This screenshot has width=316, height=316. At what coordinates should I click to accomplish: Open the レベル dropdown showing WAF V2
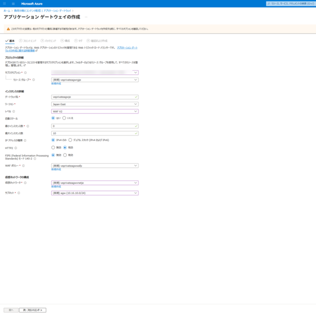pyautogui.click(x=95, y=112)
